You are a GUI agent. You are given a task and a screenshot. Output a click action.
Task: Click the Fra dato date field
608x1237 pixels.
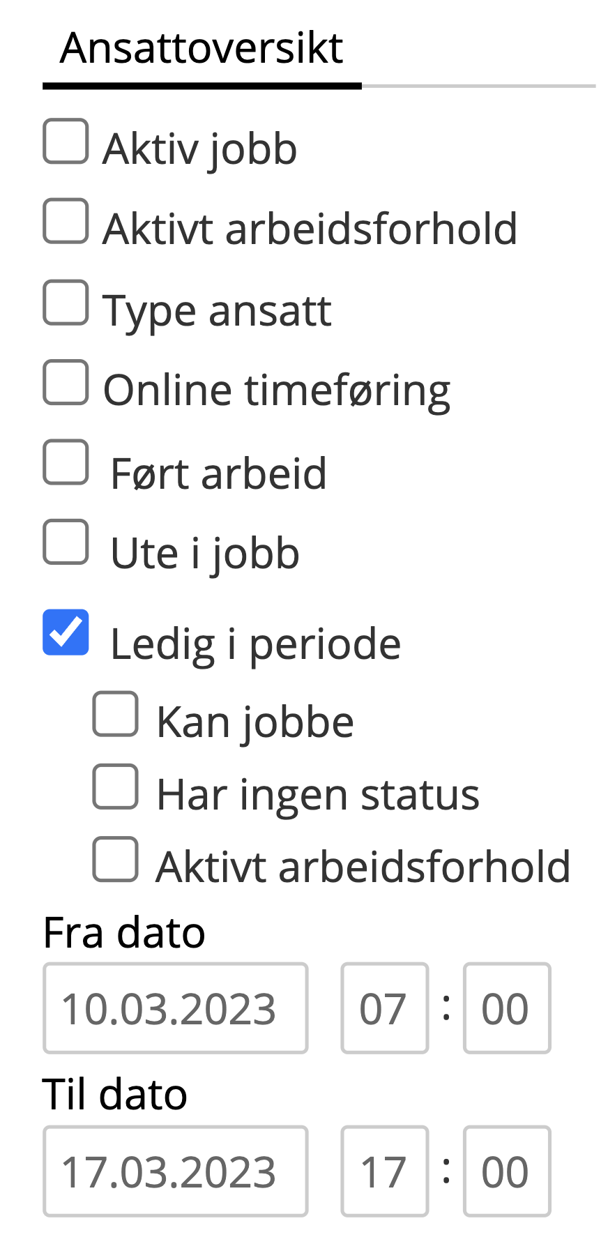click(x=176, y=1008)
